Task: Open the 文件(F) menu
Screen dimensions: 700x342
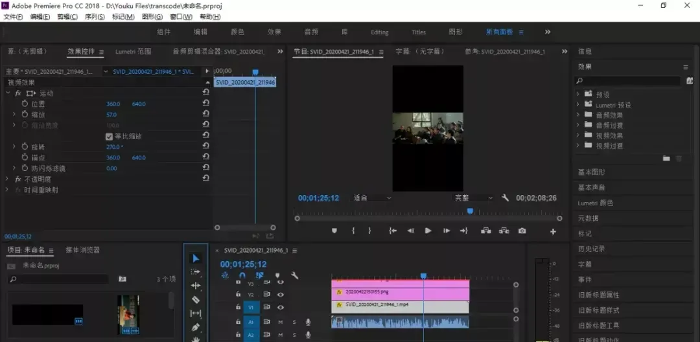Action: coord(14,16)
